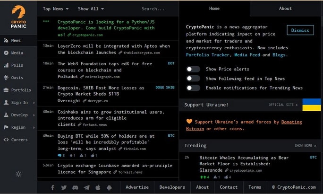Enable the Show Price alerts toggle

pyautogui.click(x=193, y=69)
